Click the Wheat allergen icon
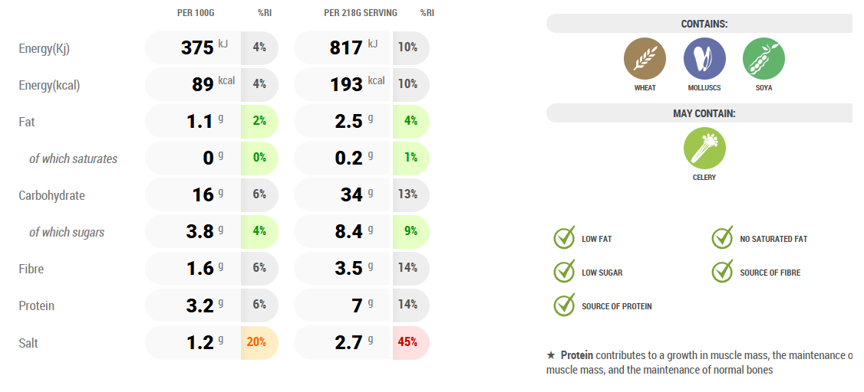This screenshot has width=864, height=392. [645, 59]
